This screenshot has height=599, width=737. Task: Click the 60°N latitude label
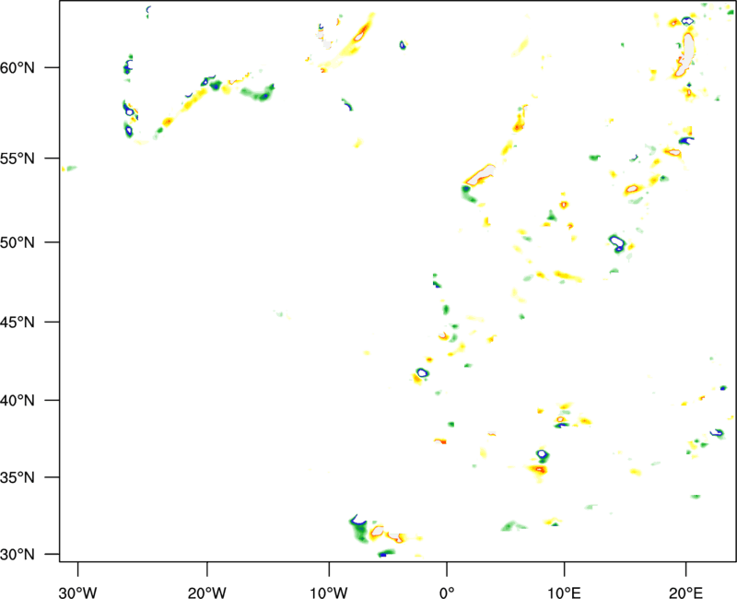(x=18, y=68)
